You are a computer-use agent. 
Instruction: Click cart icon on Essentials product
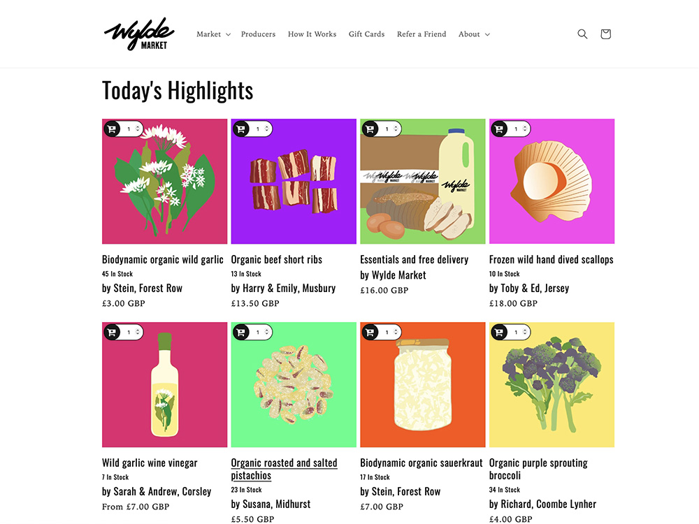(370, 129)
